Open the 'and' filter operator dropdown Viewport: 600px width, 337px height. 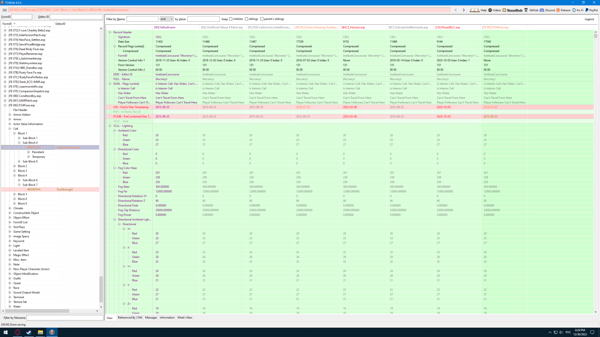[x=166, y=19]
